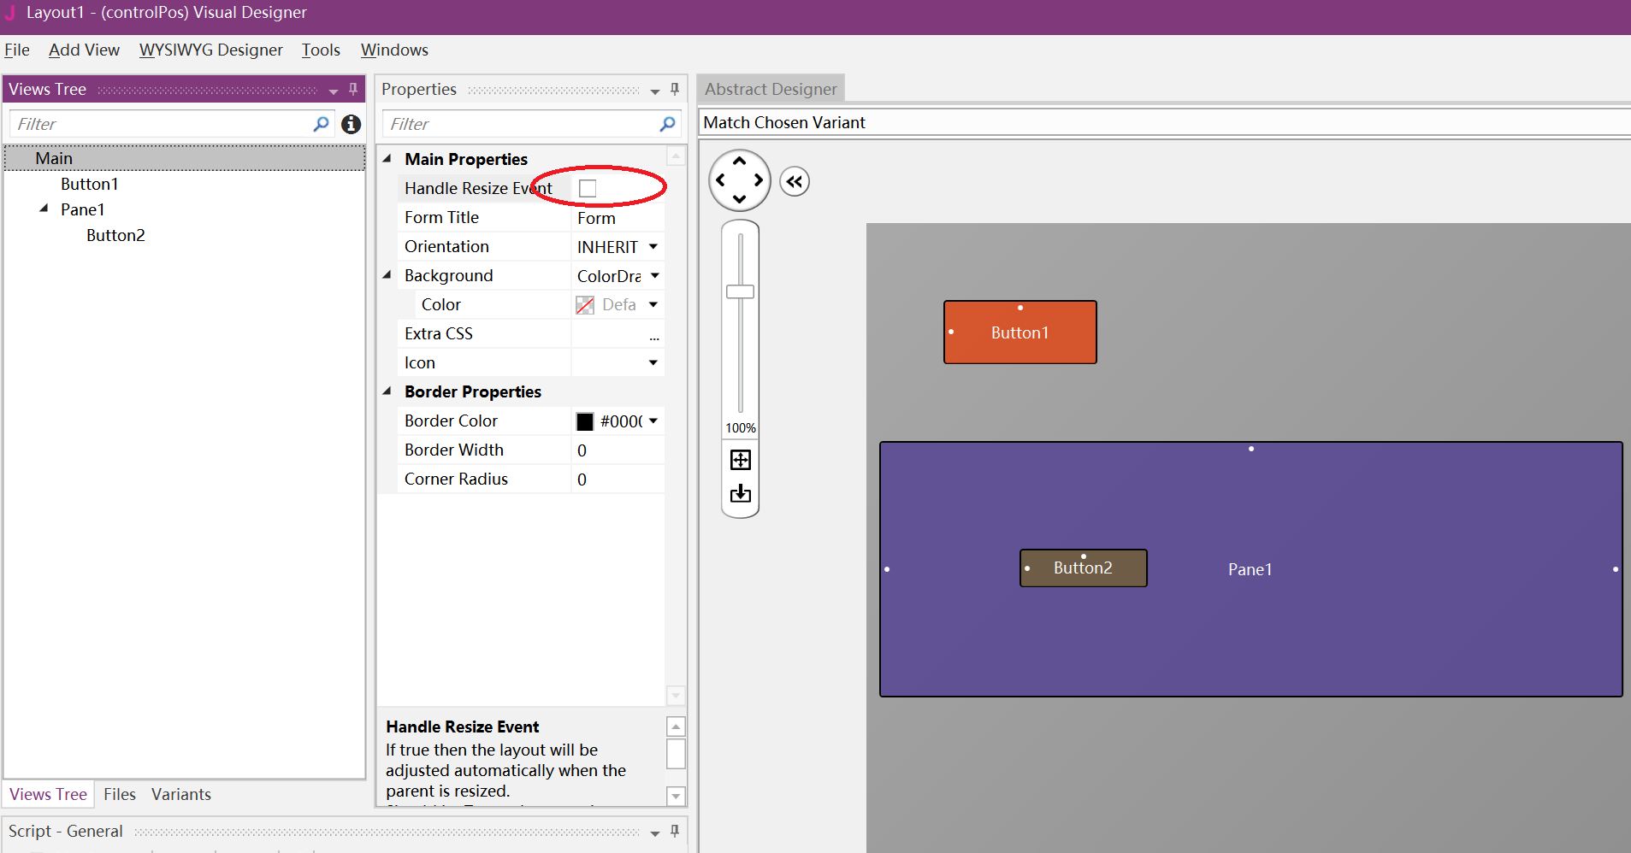Select Button2 in the Views Tree
Screen dimensions: 1631x853
coord(115,235)
